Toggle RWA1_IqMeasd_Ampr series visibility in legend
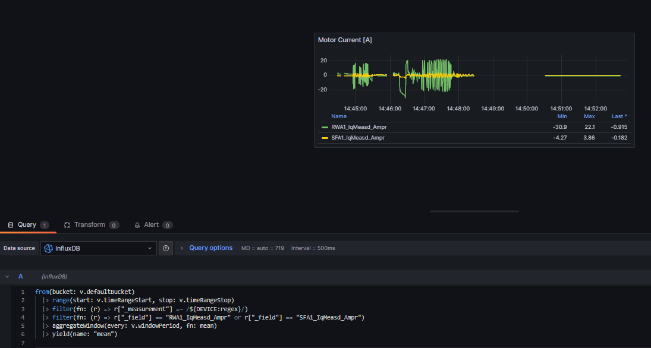The image size is (651, 348). [358, 127]
